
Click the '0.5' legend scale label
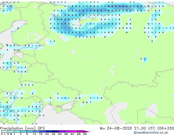click(x=10, y=134)
